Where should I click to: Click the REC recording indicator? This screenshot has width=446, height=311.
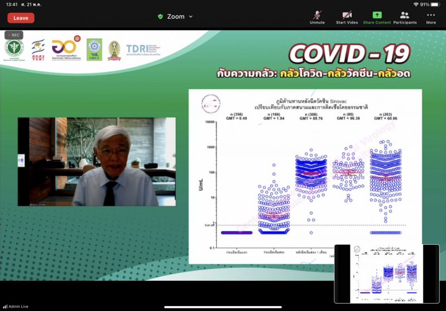point(13,35)
